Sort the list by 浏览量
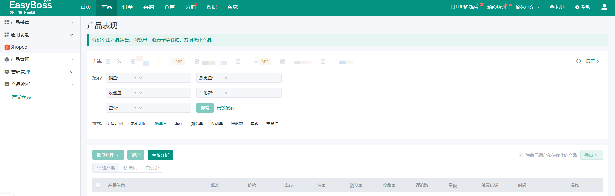Screen dimensions: 615x196 pos(196,123)
